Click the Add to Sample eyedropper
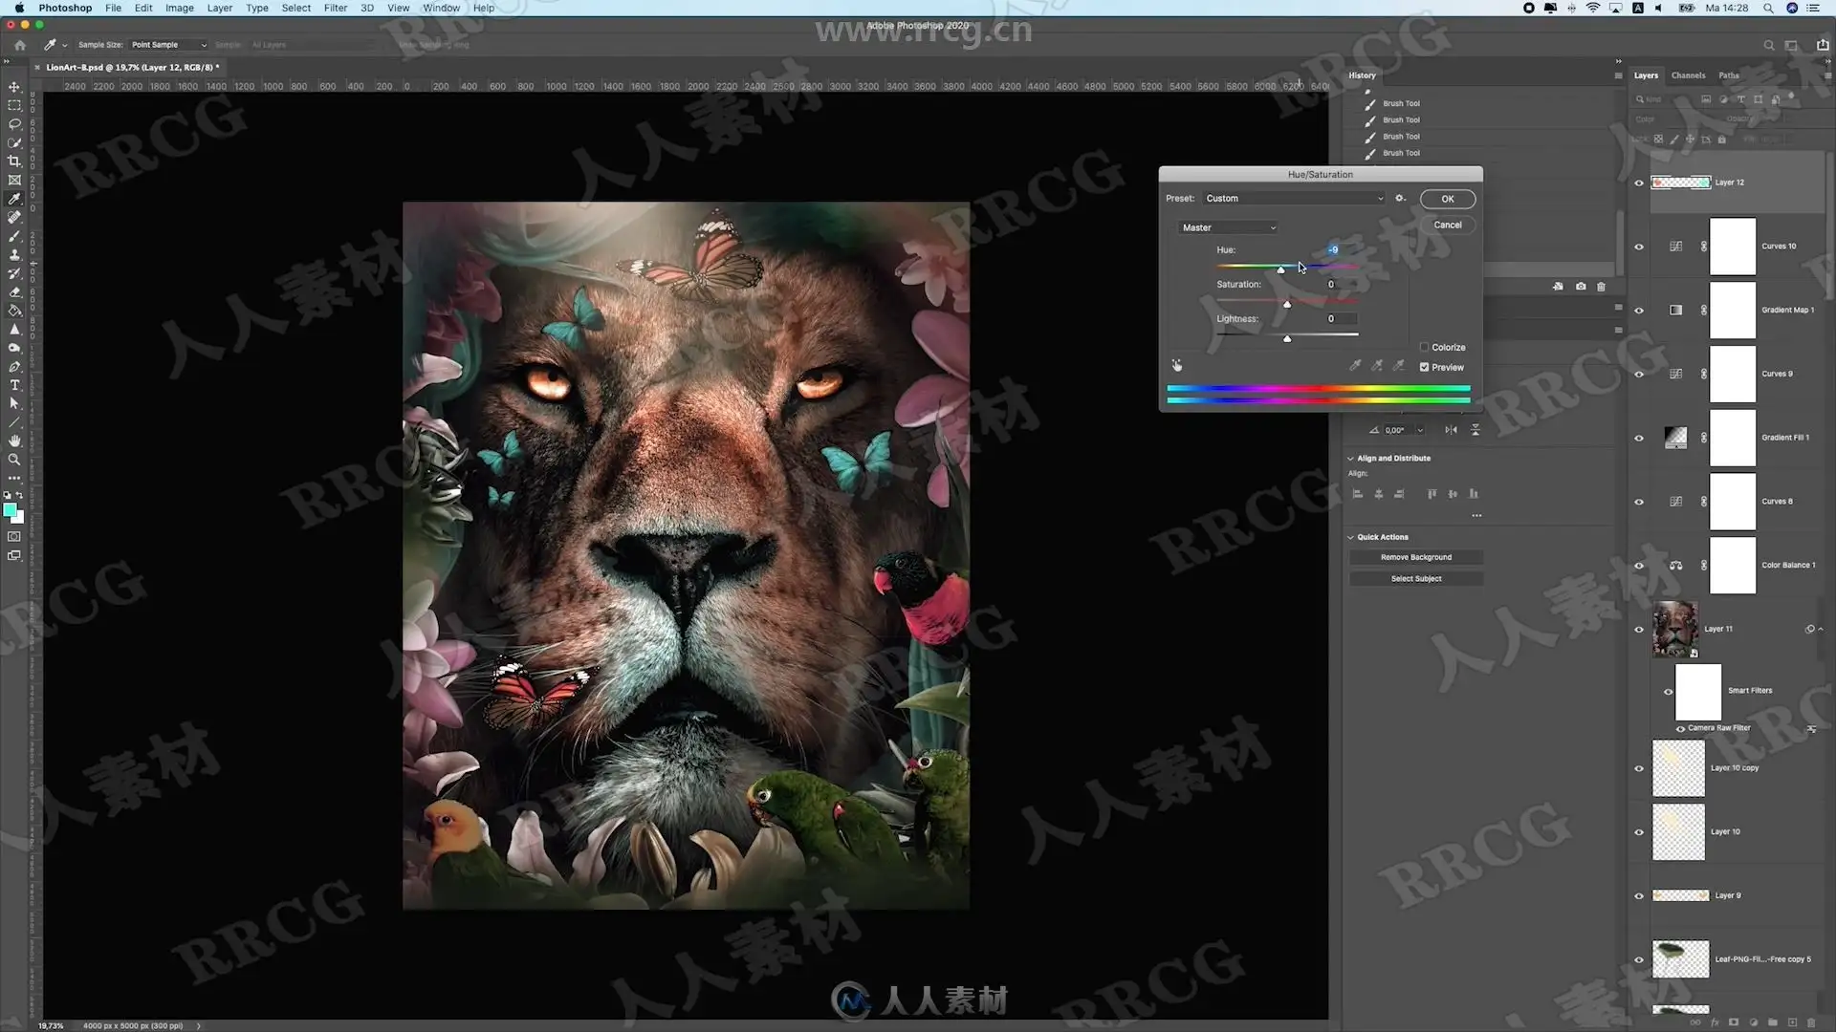 click(1377, 365)
